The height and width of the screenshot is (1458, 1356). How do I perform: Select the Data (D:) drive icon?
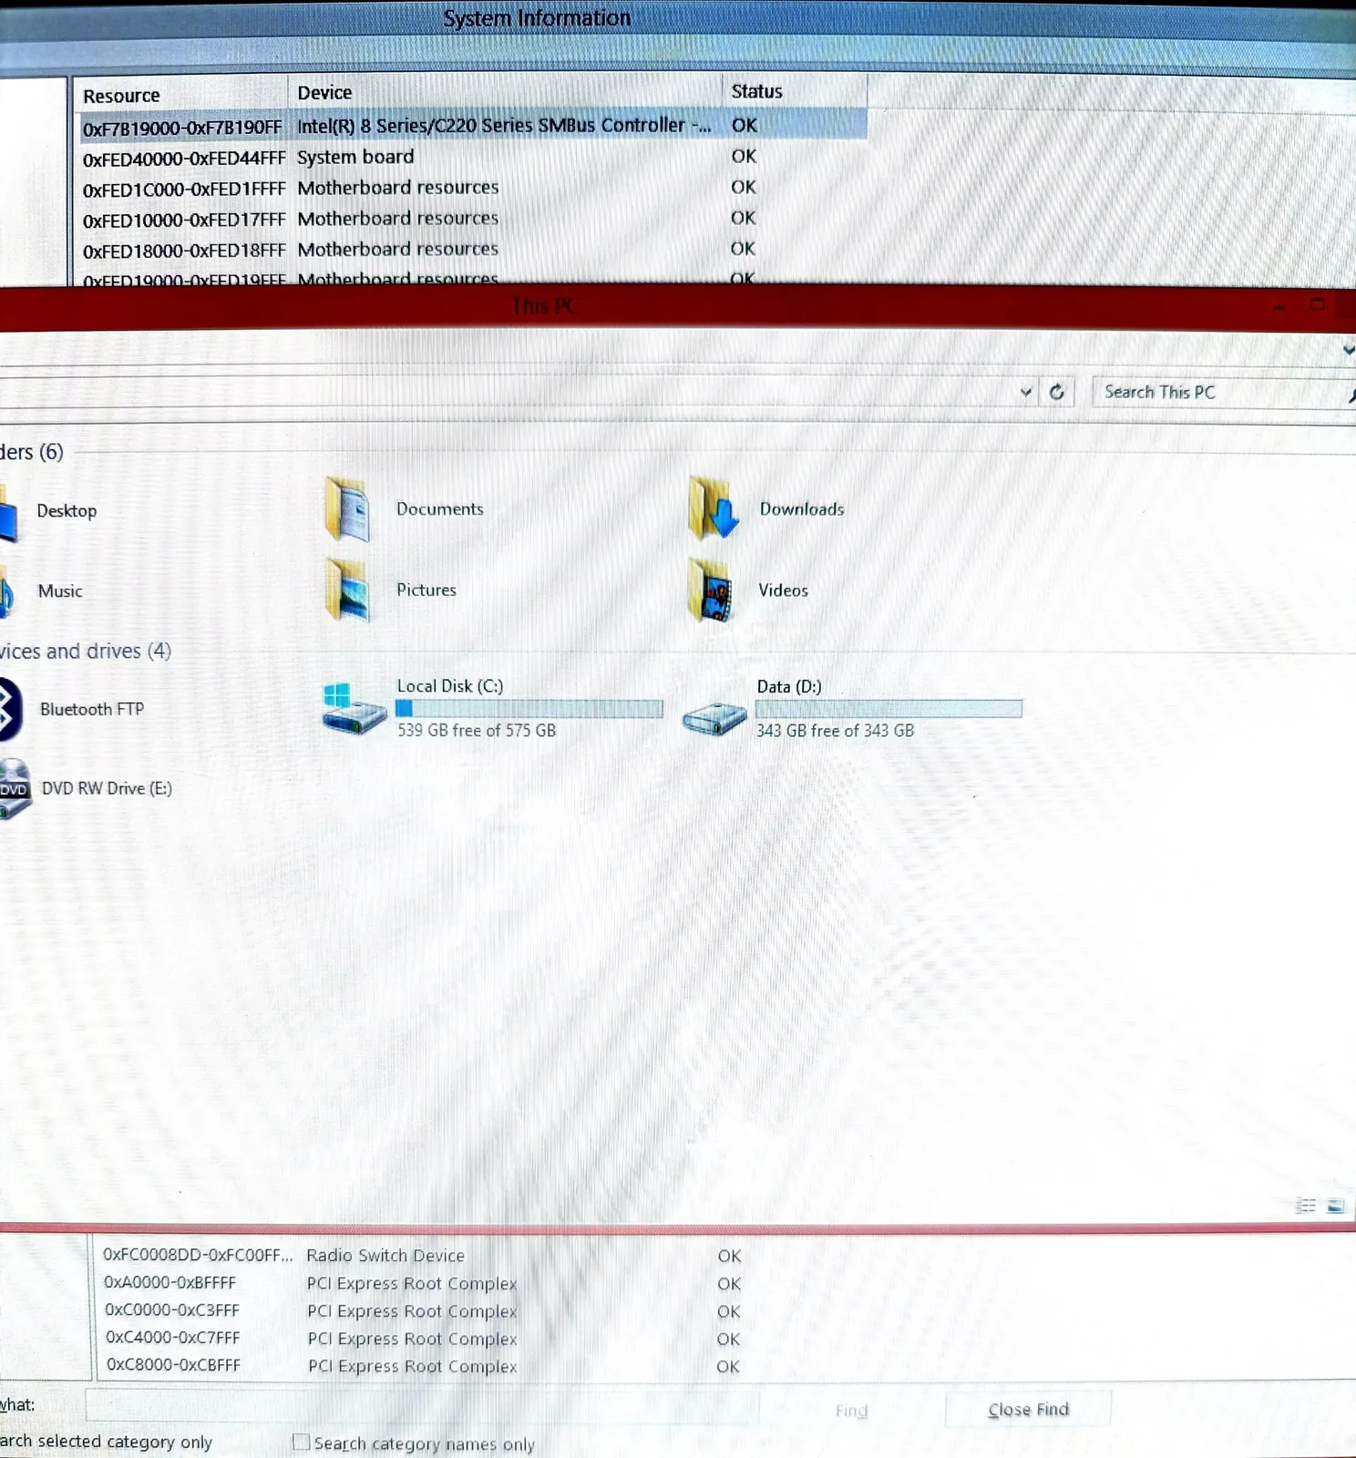point(715,718)
